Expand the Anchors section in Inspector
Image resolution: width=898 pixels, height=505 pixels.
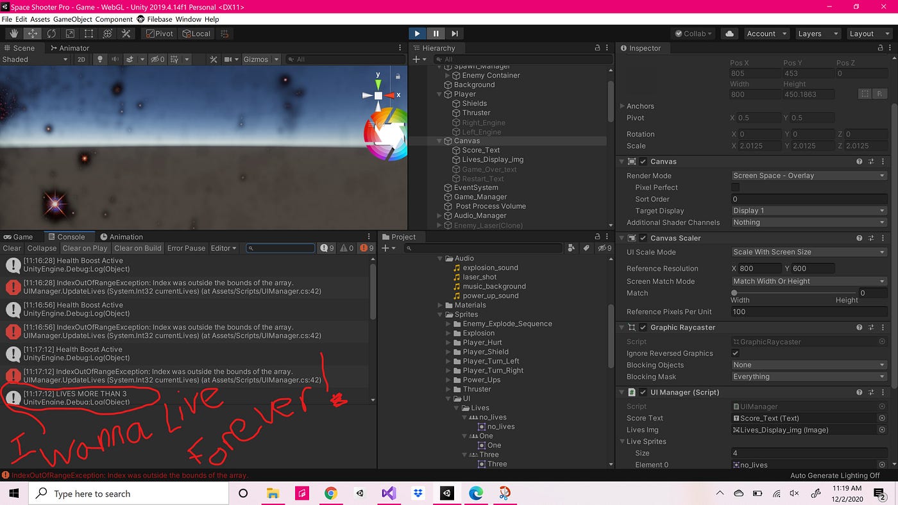(622, 106)
